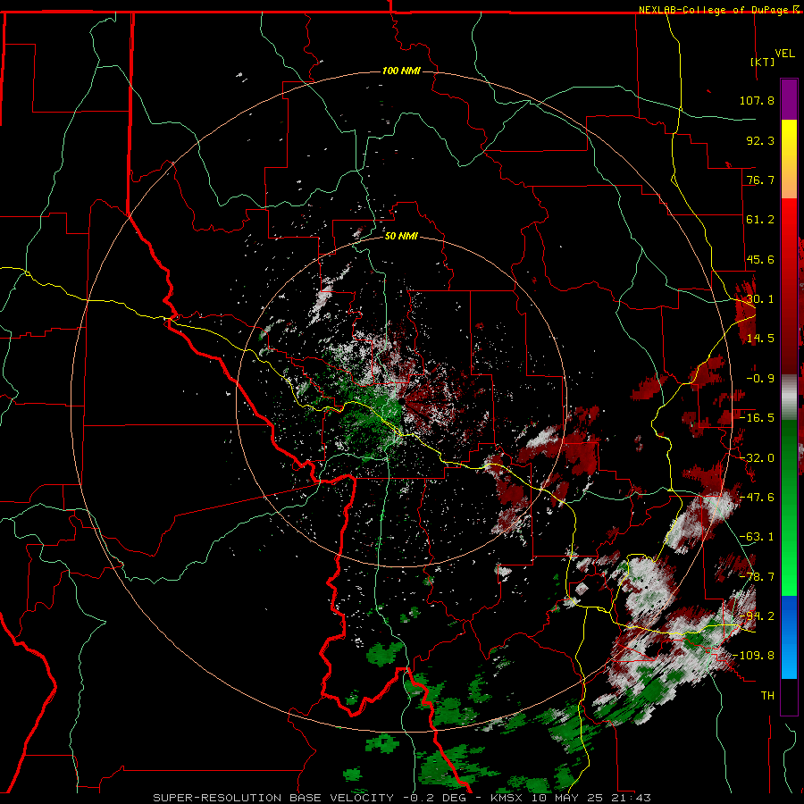Select the 30.1 scale value
This screenshot has width=804, height=804.
click(760, 299)
